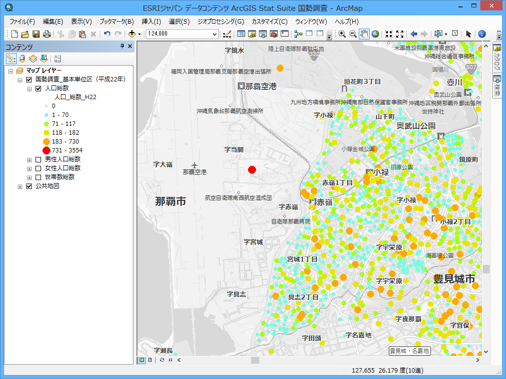Expand the 女性人口総数 layer

pos(29,169)
